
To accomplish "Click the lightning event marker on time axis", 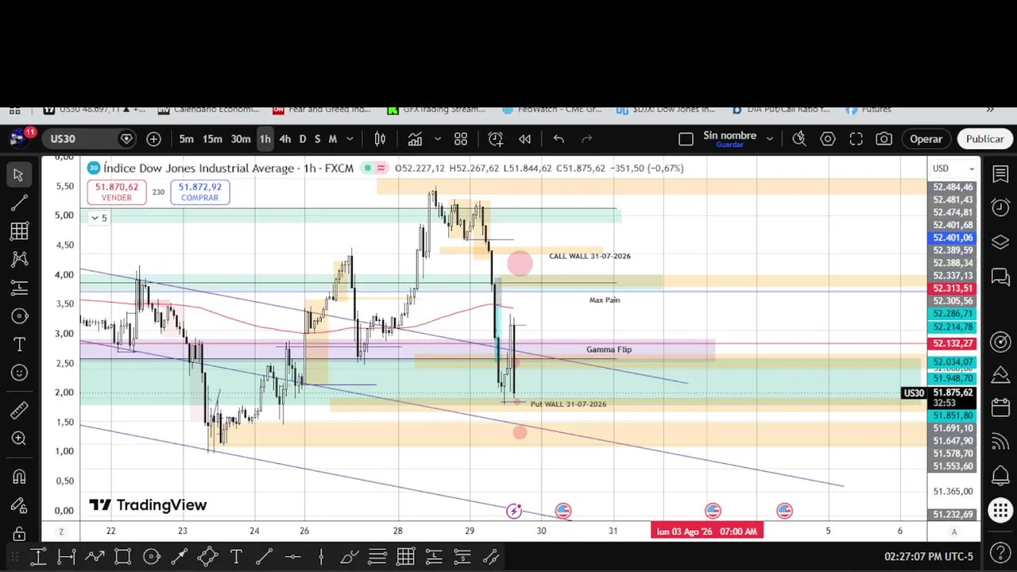I will pos(514,511).
